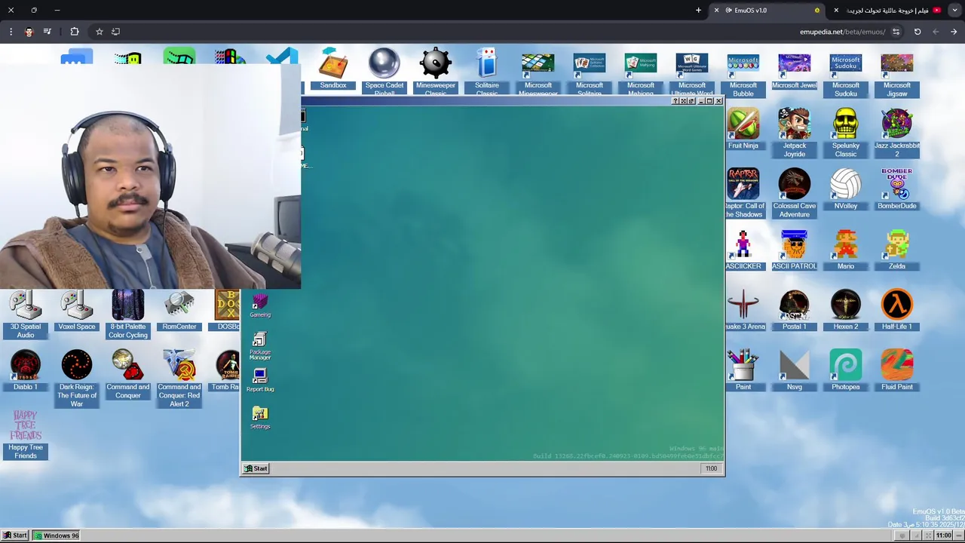965x543 pixels.
Task: Launch RomCenter
Action: click(179, 310)
